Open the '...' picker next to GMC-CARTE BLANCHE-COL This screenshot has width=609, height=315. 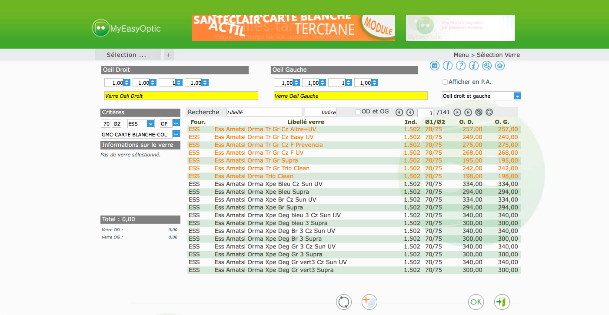[x=176, y=134]
